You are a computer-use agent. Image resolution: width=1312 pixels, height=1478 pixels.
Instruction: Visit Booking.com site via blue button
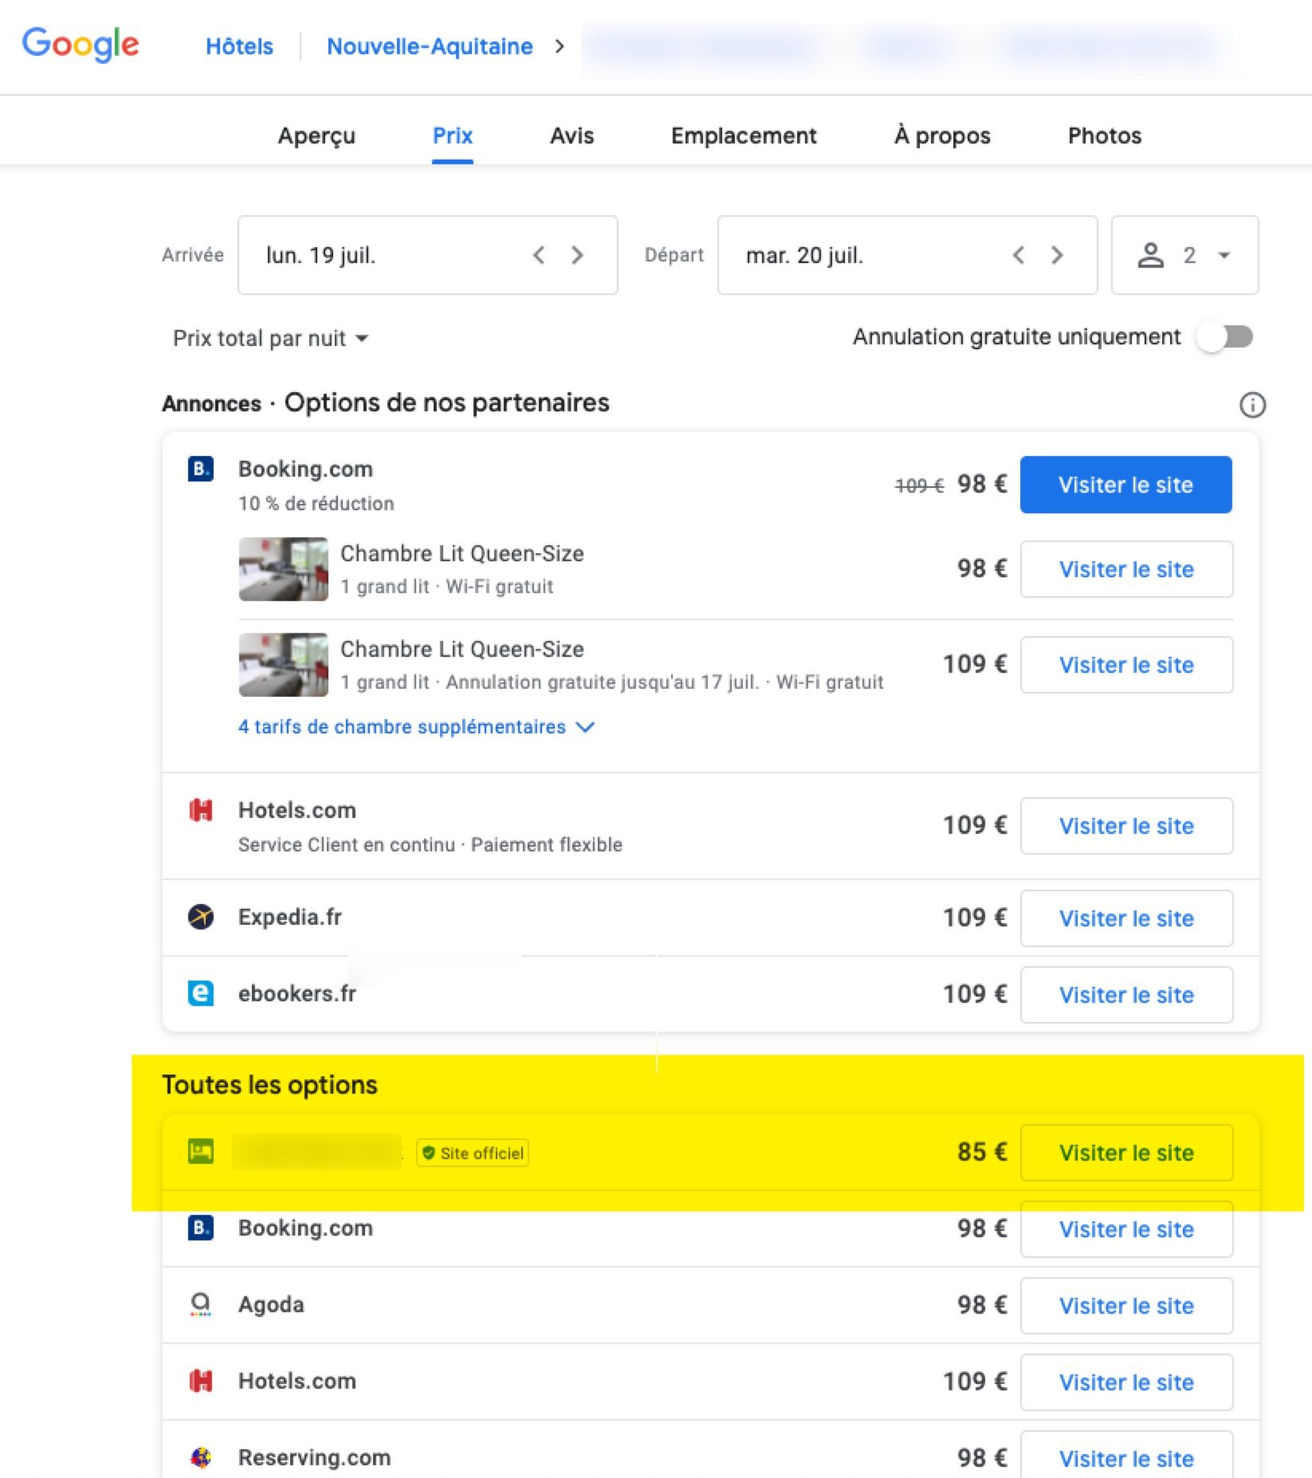click(1125, 485)
